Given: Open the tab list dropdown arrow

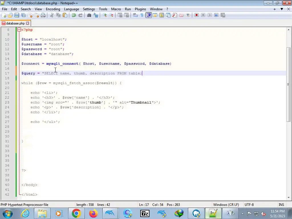Looking at the screenshot, I should [282, 9].
